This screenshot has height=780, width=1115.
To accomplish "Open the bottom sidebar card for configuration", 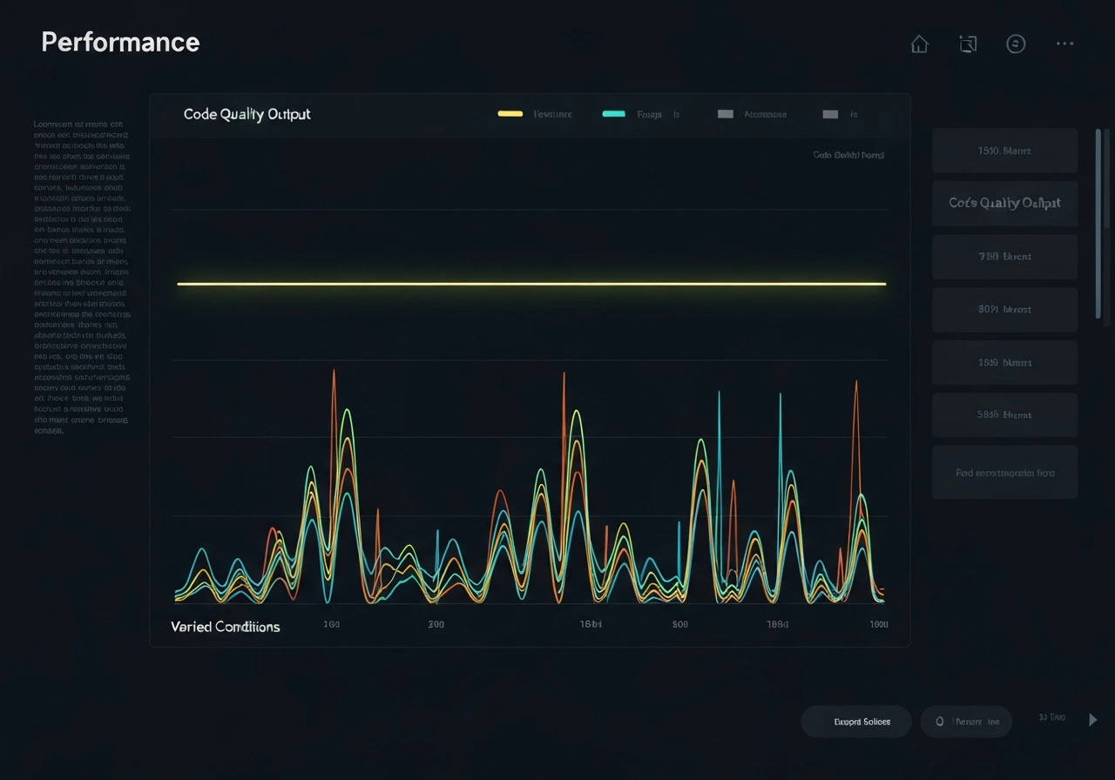I will (x=1004, y=472).
